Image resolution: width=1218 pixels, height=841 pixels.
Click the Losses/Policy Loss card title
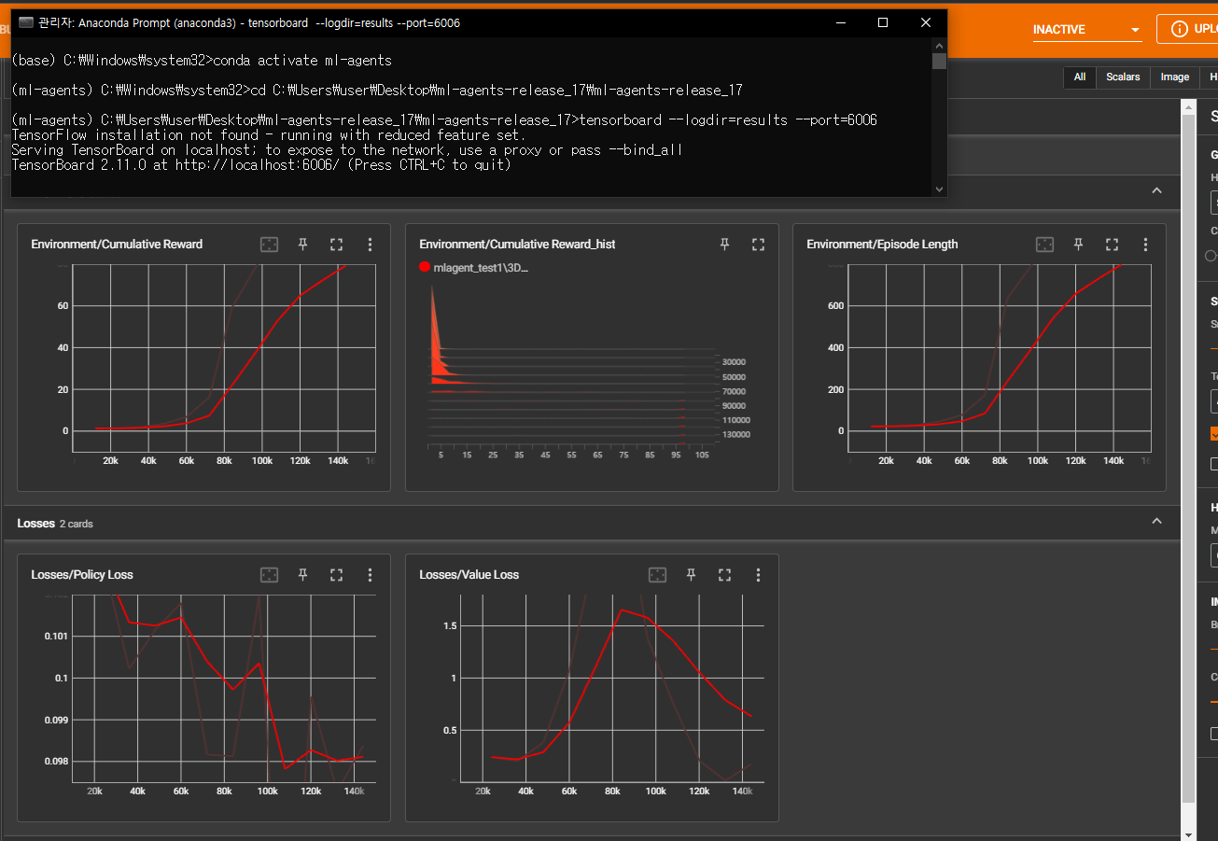click(82, 575)
